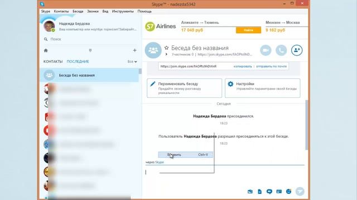Click the Надежда Бердова profile name
The width and height of the screenshot is (357, 200).
click(x=74, y=23)
